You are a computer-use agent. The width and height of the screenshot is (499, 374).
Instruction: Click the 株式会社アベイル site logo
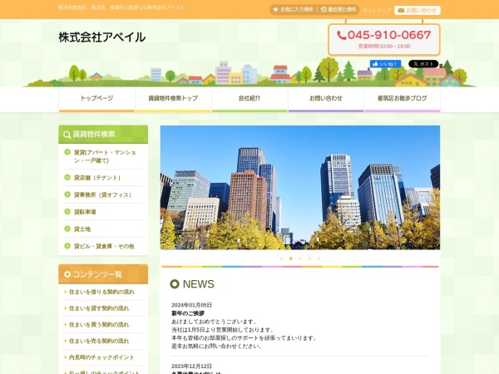tap(101, 37)
